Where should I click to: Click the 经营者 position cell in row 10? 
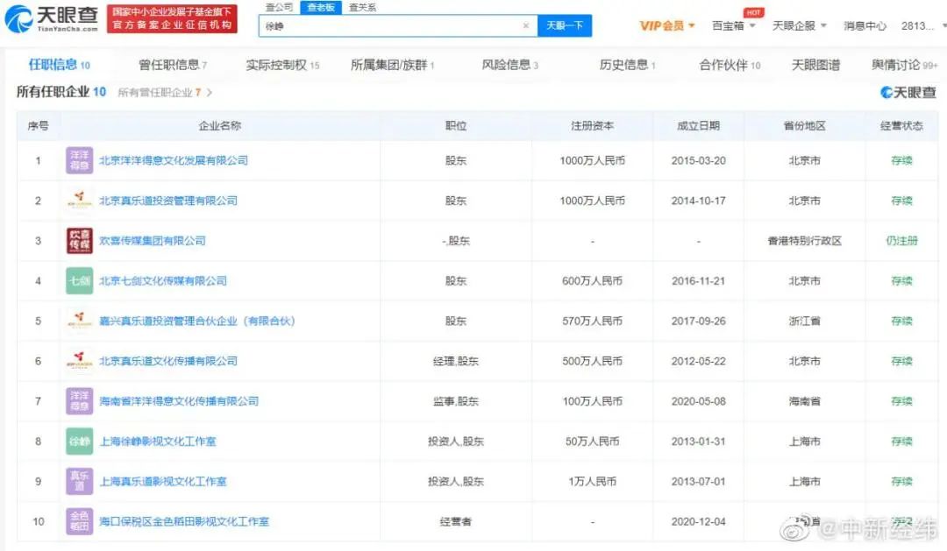455,521
